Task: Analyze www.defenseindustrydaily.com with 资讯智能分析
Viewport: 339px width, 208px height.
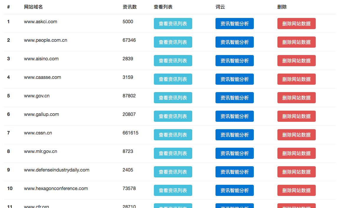Action: (x=235, y=172)
